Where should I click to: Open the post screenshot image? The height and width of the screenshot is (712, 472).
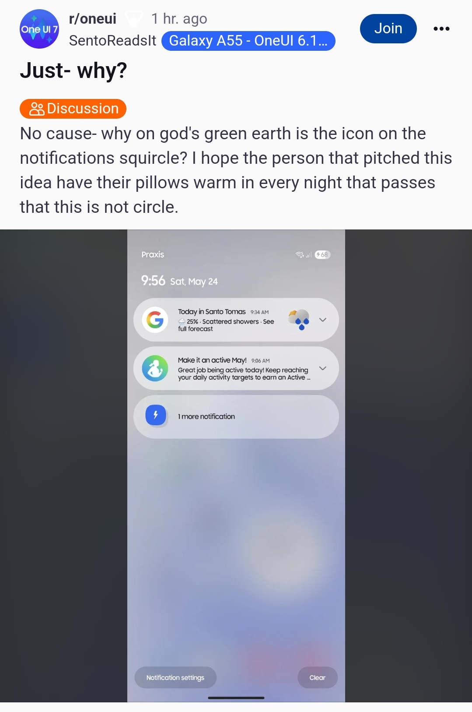236,466
